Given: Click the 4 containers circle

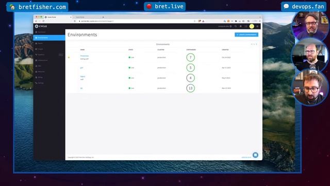Looking at the screenshot, I should tap(190, 78).
